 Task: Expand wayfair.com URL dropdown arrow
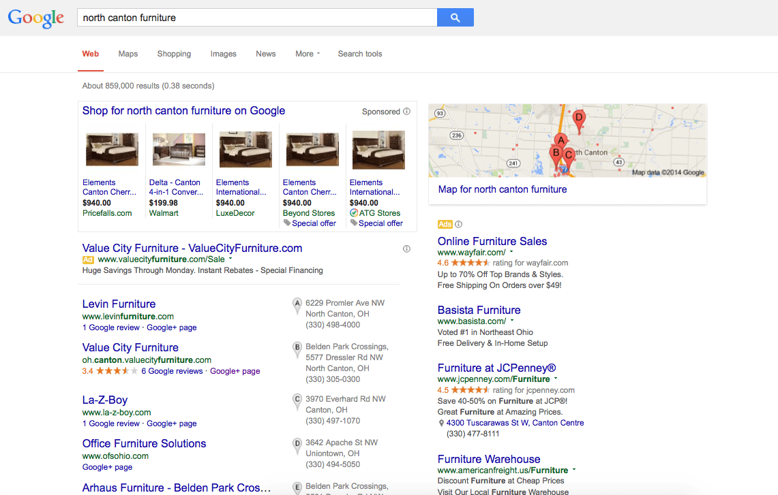pos(511,252)
